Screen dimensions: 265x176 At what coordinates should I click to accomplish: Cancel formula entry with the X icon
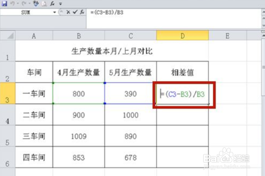pos(68,12)
